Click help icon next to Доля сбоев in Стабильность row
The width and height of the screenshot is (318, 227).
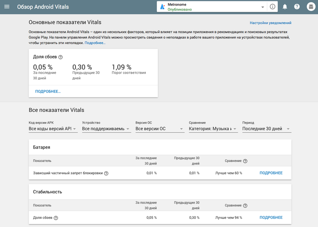pyautogui.click(x=56, y=218)
